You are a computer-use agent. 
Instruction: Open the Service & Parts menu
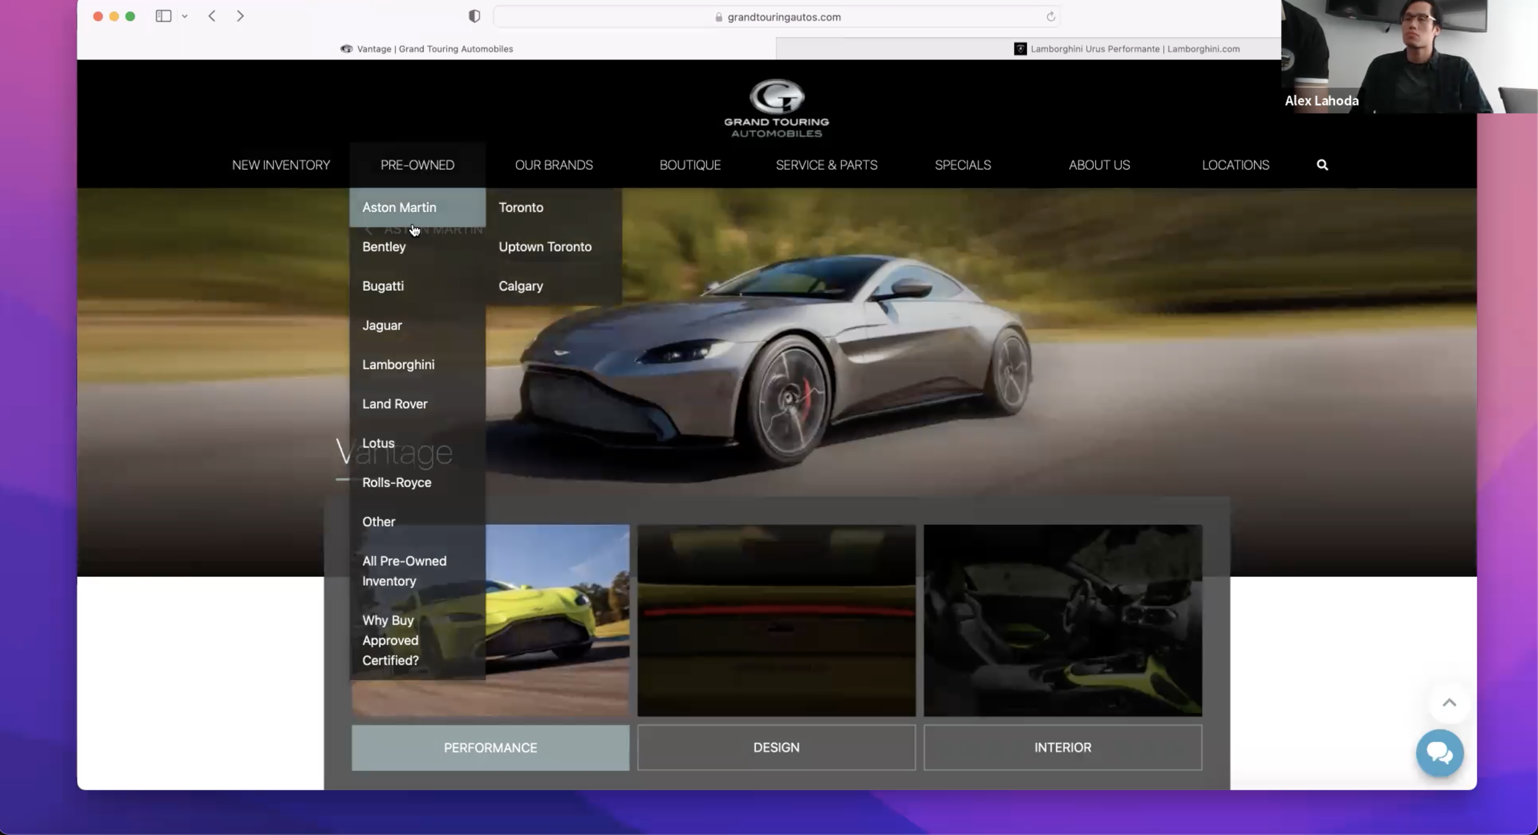click(x=826, y=165)
